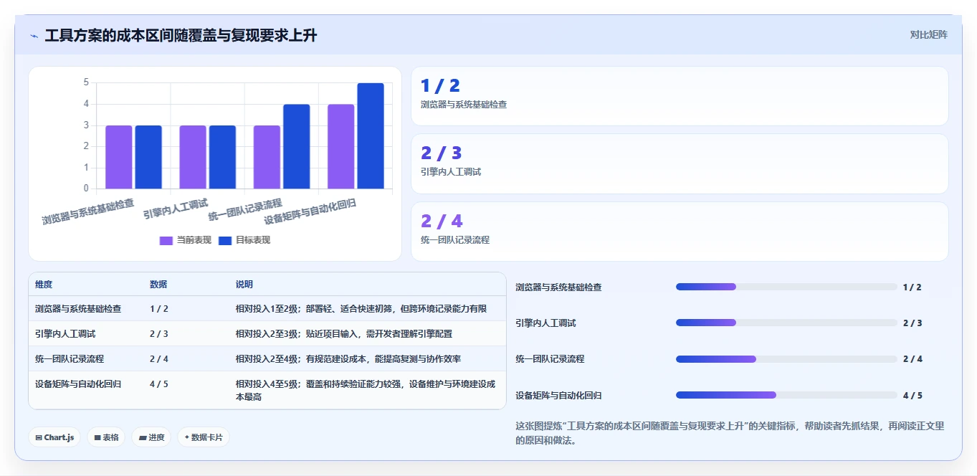Click the title 工具方案的成本区间随覆盖与复现要求上升
Viewport: 977px width, 476px height.
[181, 35]
